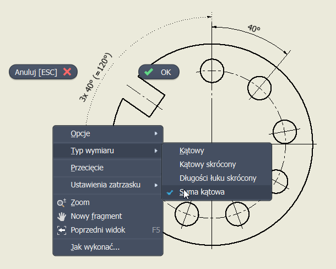Expand the Opcje submenu arrow
Viewport: 336px width, 269px height.
pyautogui.click(x=156, y=133)
